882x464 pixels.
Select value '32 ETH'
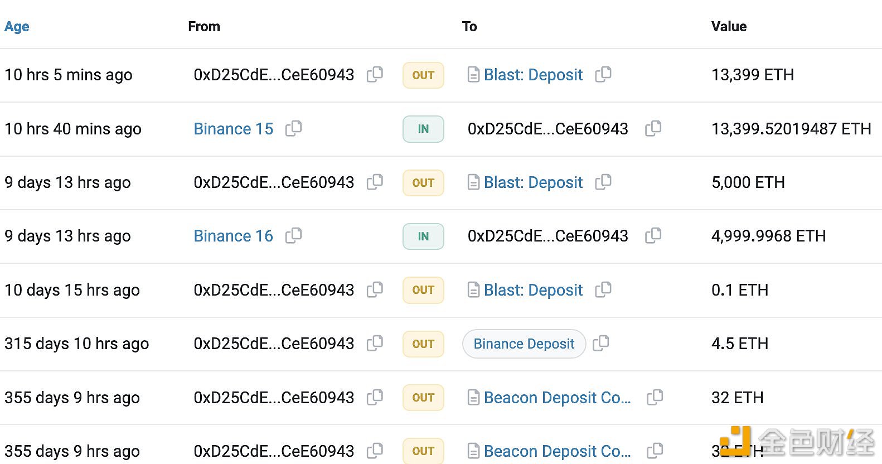click(737, 398)
